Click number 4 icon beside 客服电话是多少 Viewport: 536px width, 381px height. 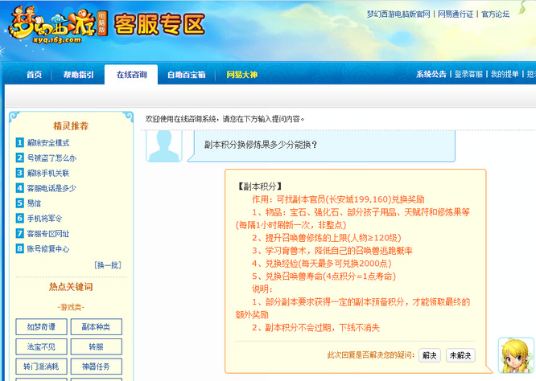[20, 188]
